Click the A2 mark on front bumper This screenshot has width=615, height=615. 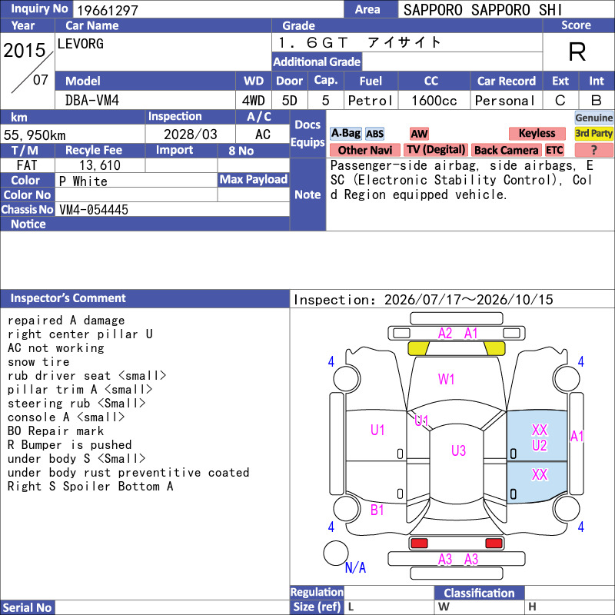click(x=445, y=334)
